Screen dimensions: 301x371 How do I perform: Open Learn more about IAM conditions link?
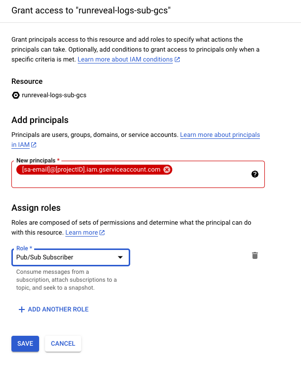[x=125, y=60]
